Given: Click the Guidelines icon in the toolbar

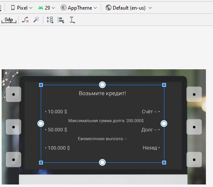Looking at the screenshot, I should pyautogui.click(x=72, y=20).
